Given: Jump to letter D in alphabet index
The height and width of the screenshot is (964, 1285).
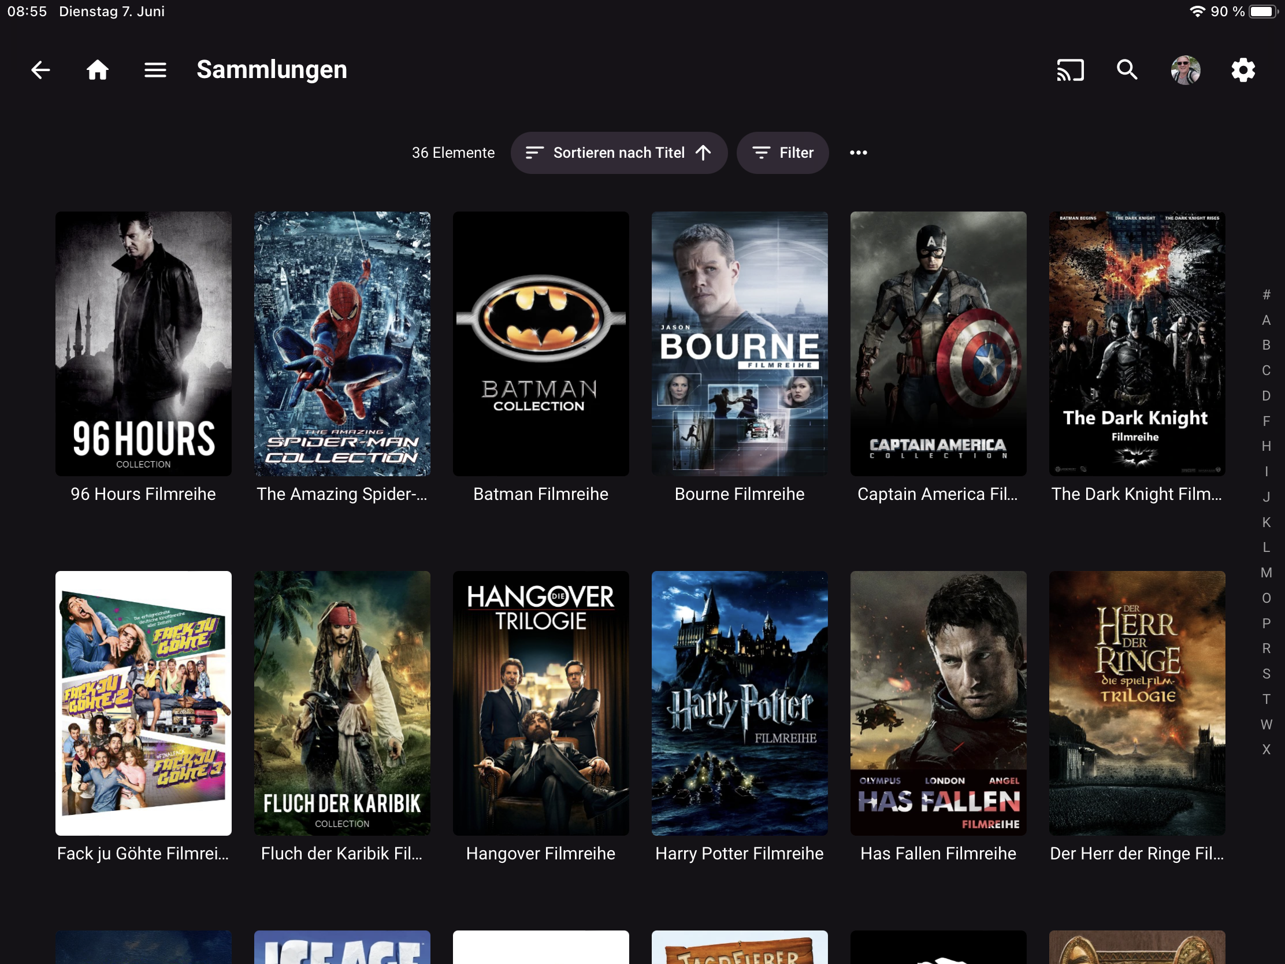Looking at the screenshot, I should 1267,396.
